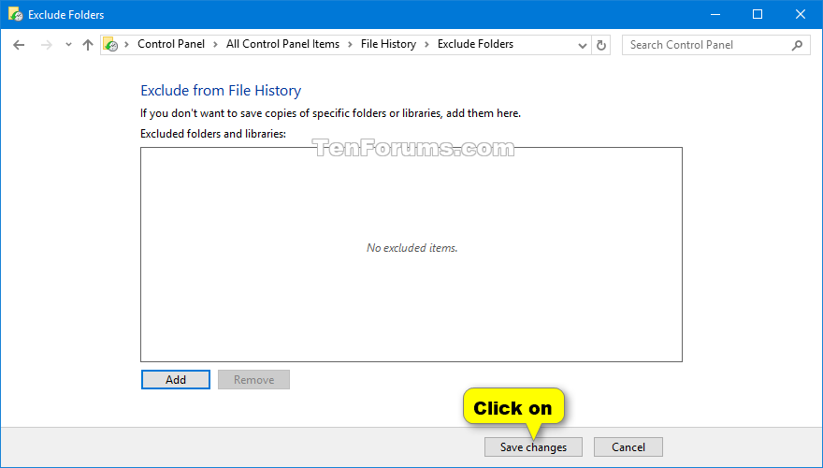Open address bar history dropdown

(582, 45)
